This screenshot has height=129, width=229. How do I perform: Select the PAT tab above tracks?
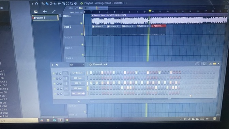[81, 12]
